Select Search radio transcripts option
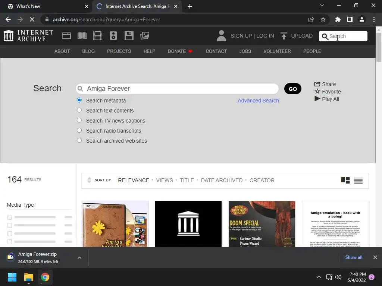Image resolution: width=382 pixels, height=286 pixels. pos(79,130)
